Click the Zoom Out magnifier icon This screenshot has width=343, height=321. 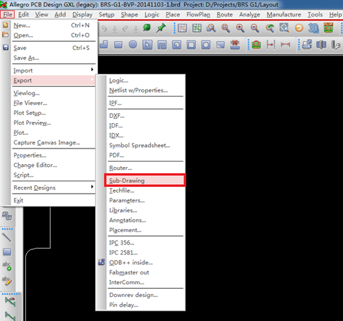tap(255, 28)
